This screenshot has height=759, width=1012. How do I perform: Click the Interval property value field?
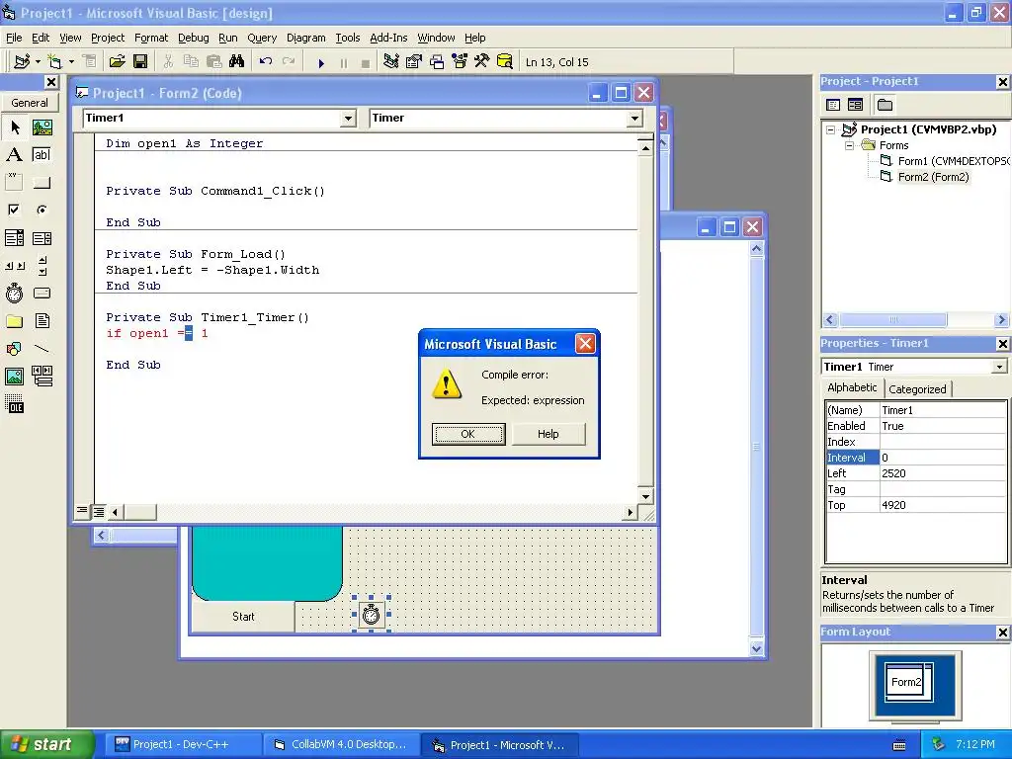pyautogui.click(x=943, y=458)
